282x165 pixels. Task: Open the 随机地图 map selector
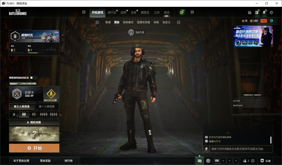pyautogui.click(x=34, y=122)
